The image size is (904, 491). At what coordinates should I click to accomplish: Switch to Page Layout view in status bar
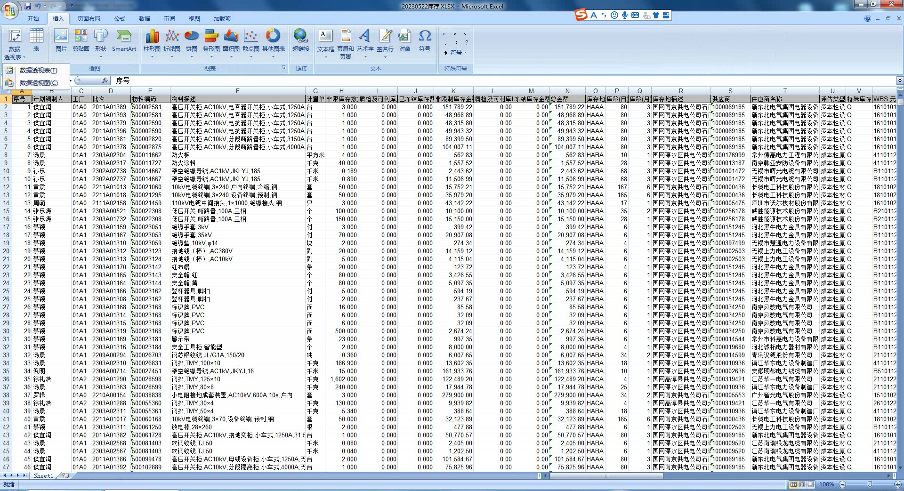click(x=802, y=484)
